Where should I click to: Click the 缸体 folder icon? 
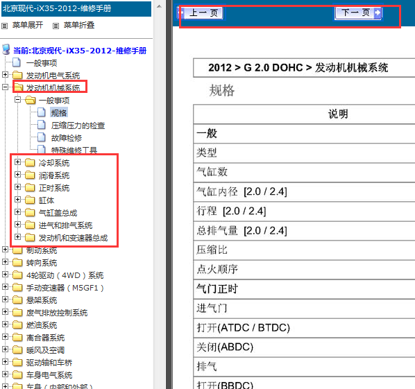tap(30, 200)
